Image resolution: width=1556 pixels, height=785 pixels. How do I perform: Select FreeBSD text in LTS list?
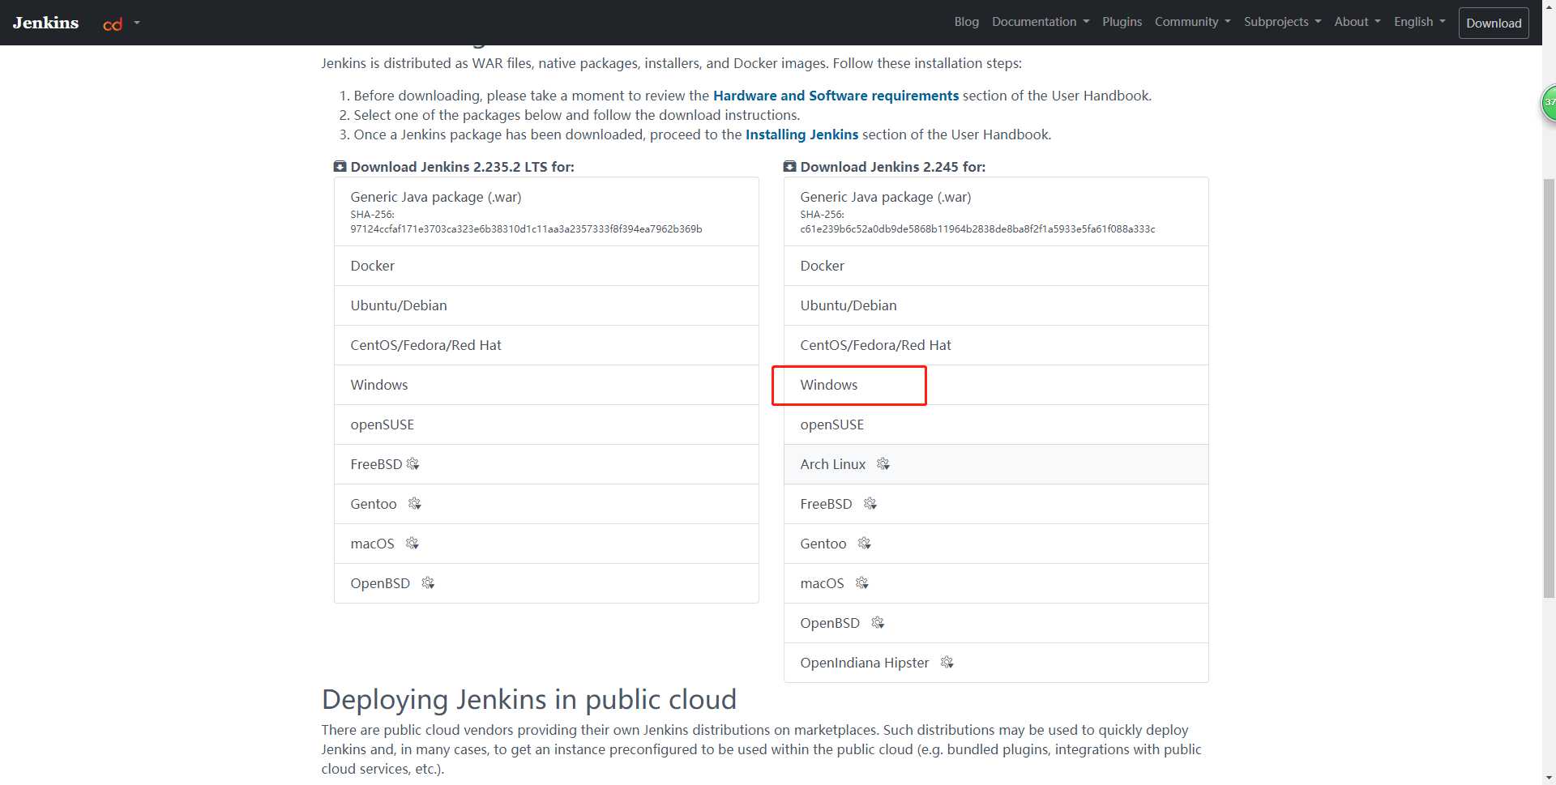point(376,464)
